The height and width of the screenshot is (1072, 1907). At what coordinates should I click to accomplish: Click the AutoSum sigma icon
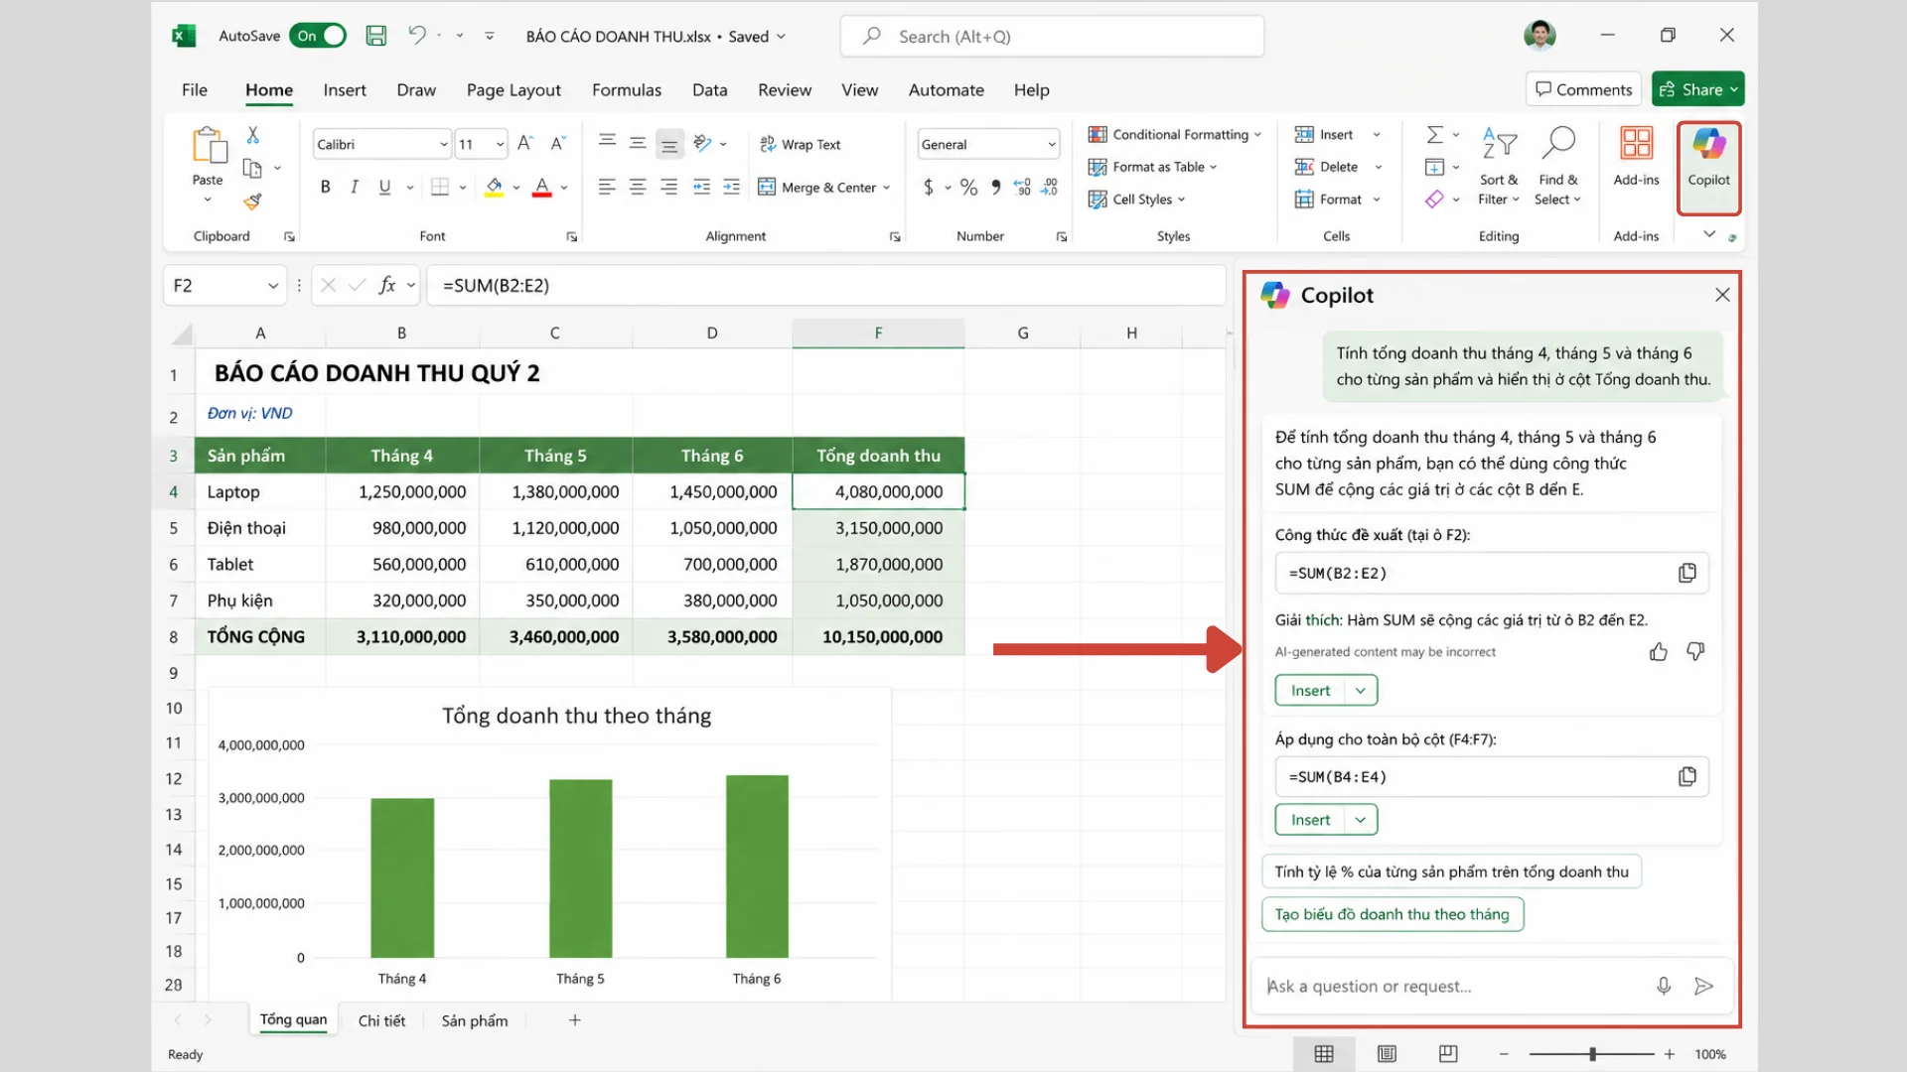coord(1434,135)
